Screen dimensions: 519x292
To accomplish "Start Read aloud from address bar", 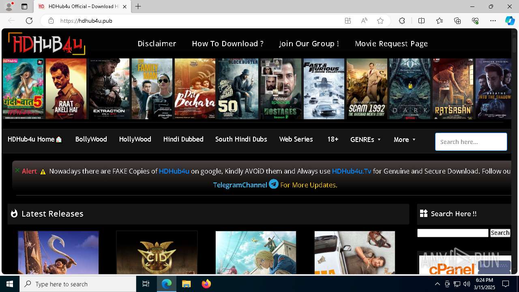I will click(364, 21).
